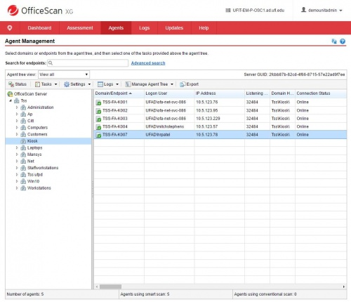Sort by Logon User column header
The width and height of the screenshot is (351, 302).
point(169,93)
